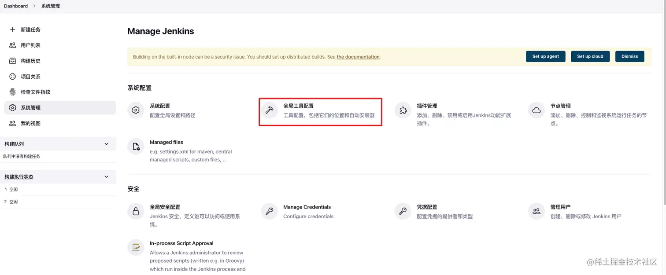666x275 pixels.
Task: Dismiss the security warning banner
Action: (629, 56)
